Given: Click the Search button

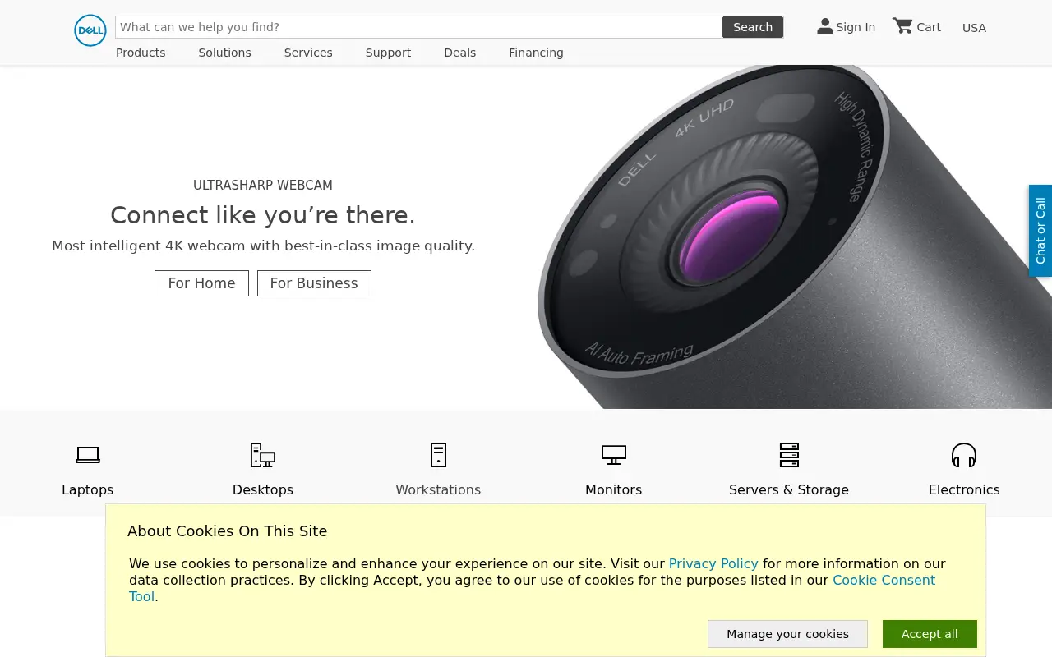Looking at the screenshot, I should pos(753,27).
